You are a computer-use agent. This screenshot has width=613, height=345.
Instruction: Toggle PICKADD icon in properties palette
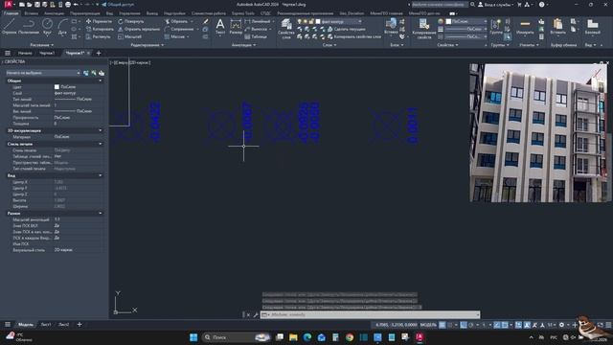(86, 73)
